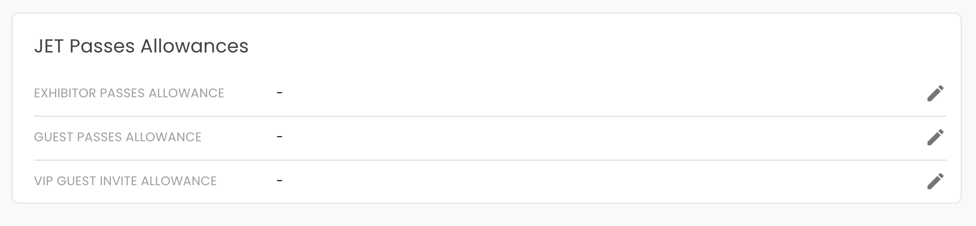Select the dash value for Exhibitor Passes
Image resolution: width=976 pixels, height=226 pixels.
(x=280, y=93)
